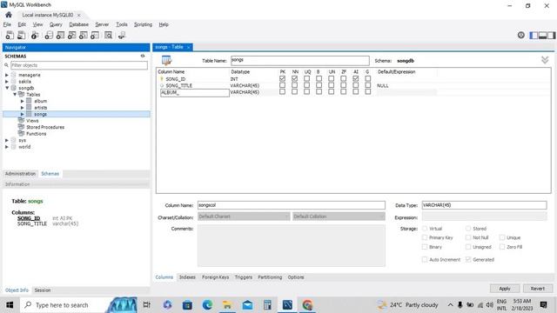Open File Explorer from the taskbar
This screenshot has width=557, height=313.
pos(227,305)
